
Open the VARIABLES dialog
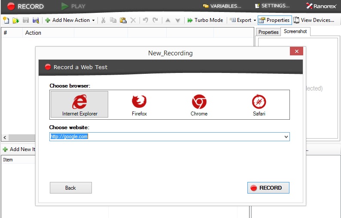[222, 6]
